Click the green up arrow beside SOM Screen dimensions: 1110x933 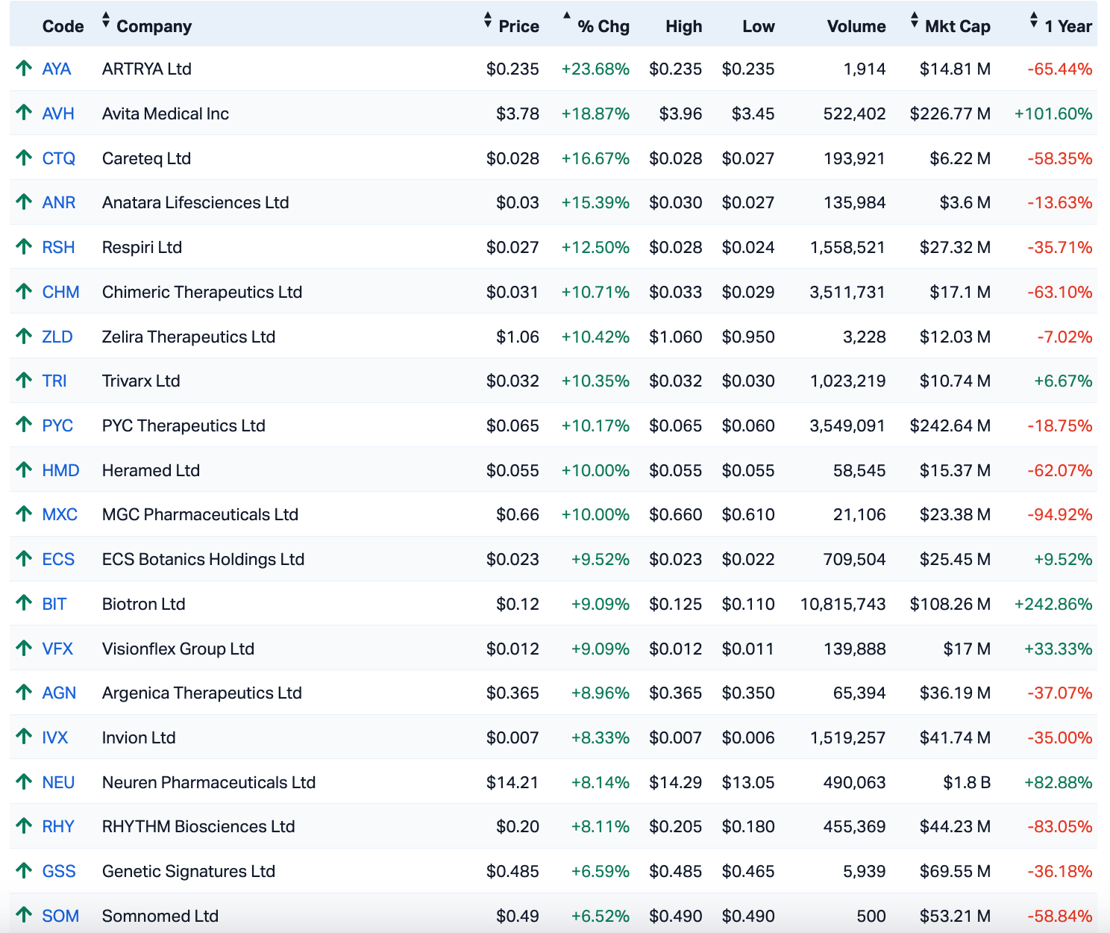[x=24, y=915]
